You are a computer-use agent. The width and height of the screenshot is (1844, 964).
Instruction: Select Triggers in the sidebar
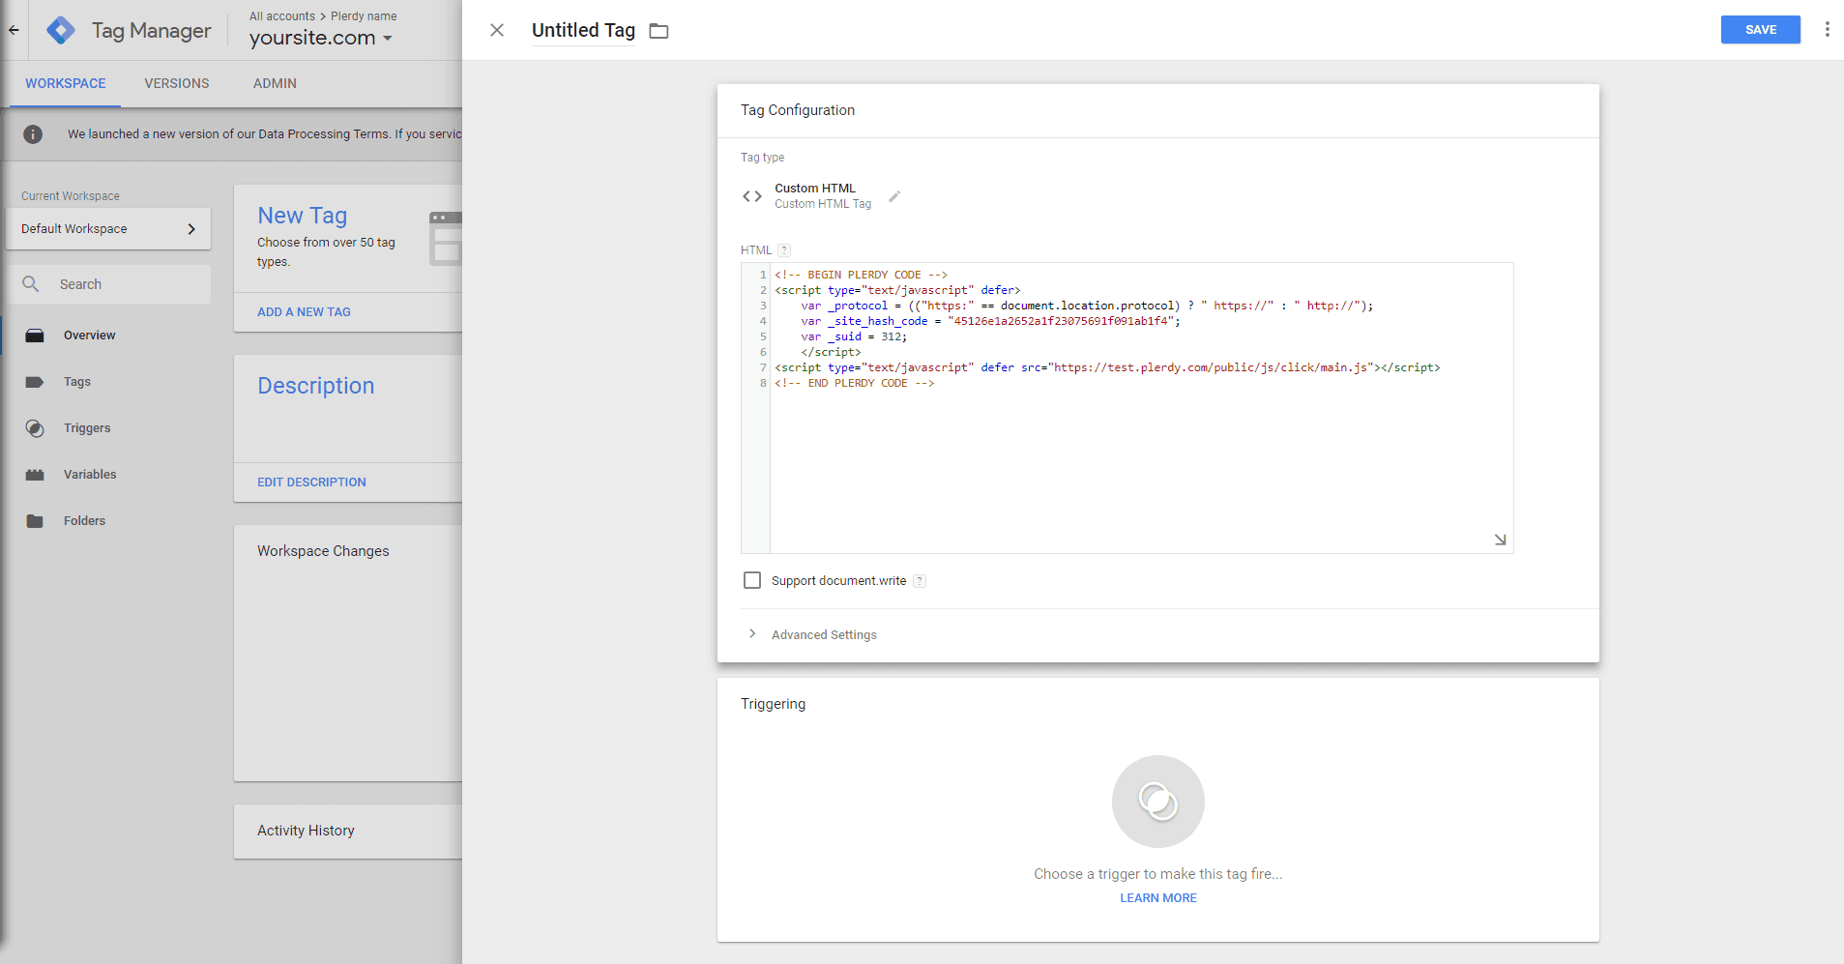pos(87,428)
